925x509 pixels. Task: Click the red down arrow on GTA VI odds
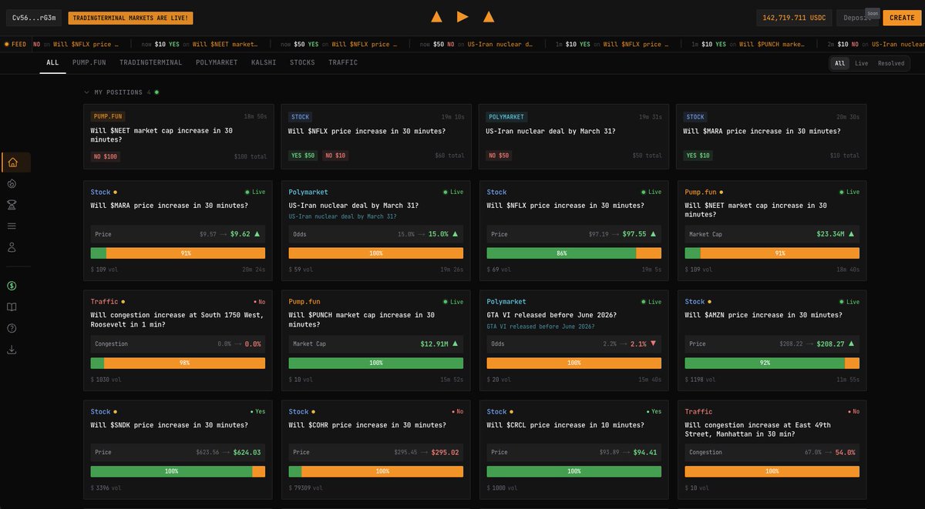click(x=654, y=343)
